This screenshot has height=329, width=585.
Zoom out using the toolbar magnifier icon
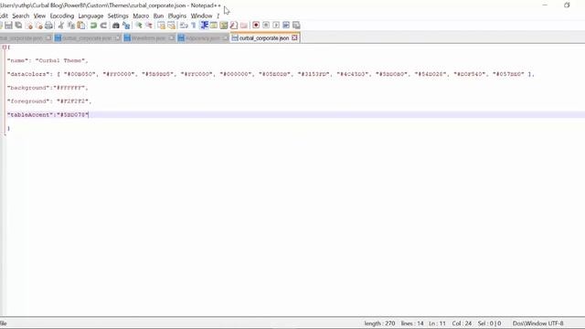[x=148, y=26]
